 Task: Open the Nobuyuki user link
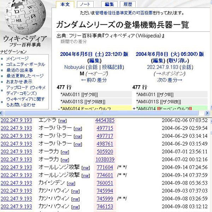click(x=74, y=67)
